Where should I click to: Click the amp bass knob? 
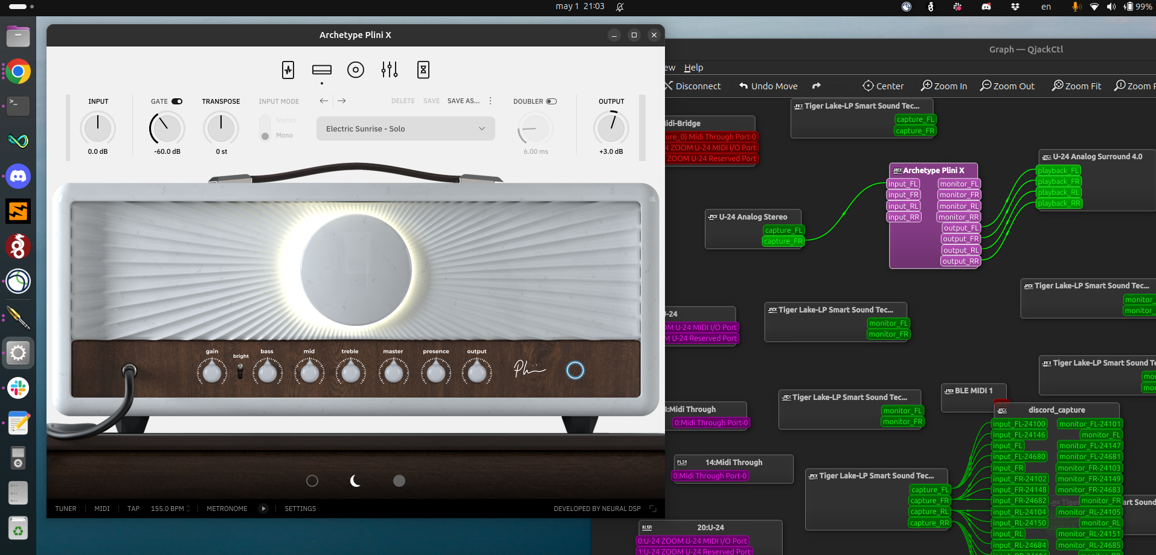click(x=267, y=372)
